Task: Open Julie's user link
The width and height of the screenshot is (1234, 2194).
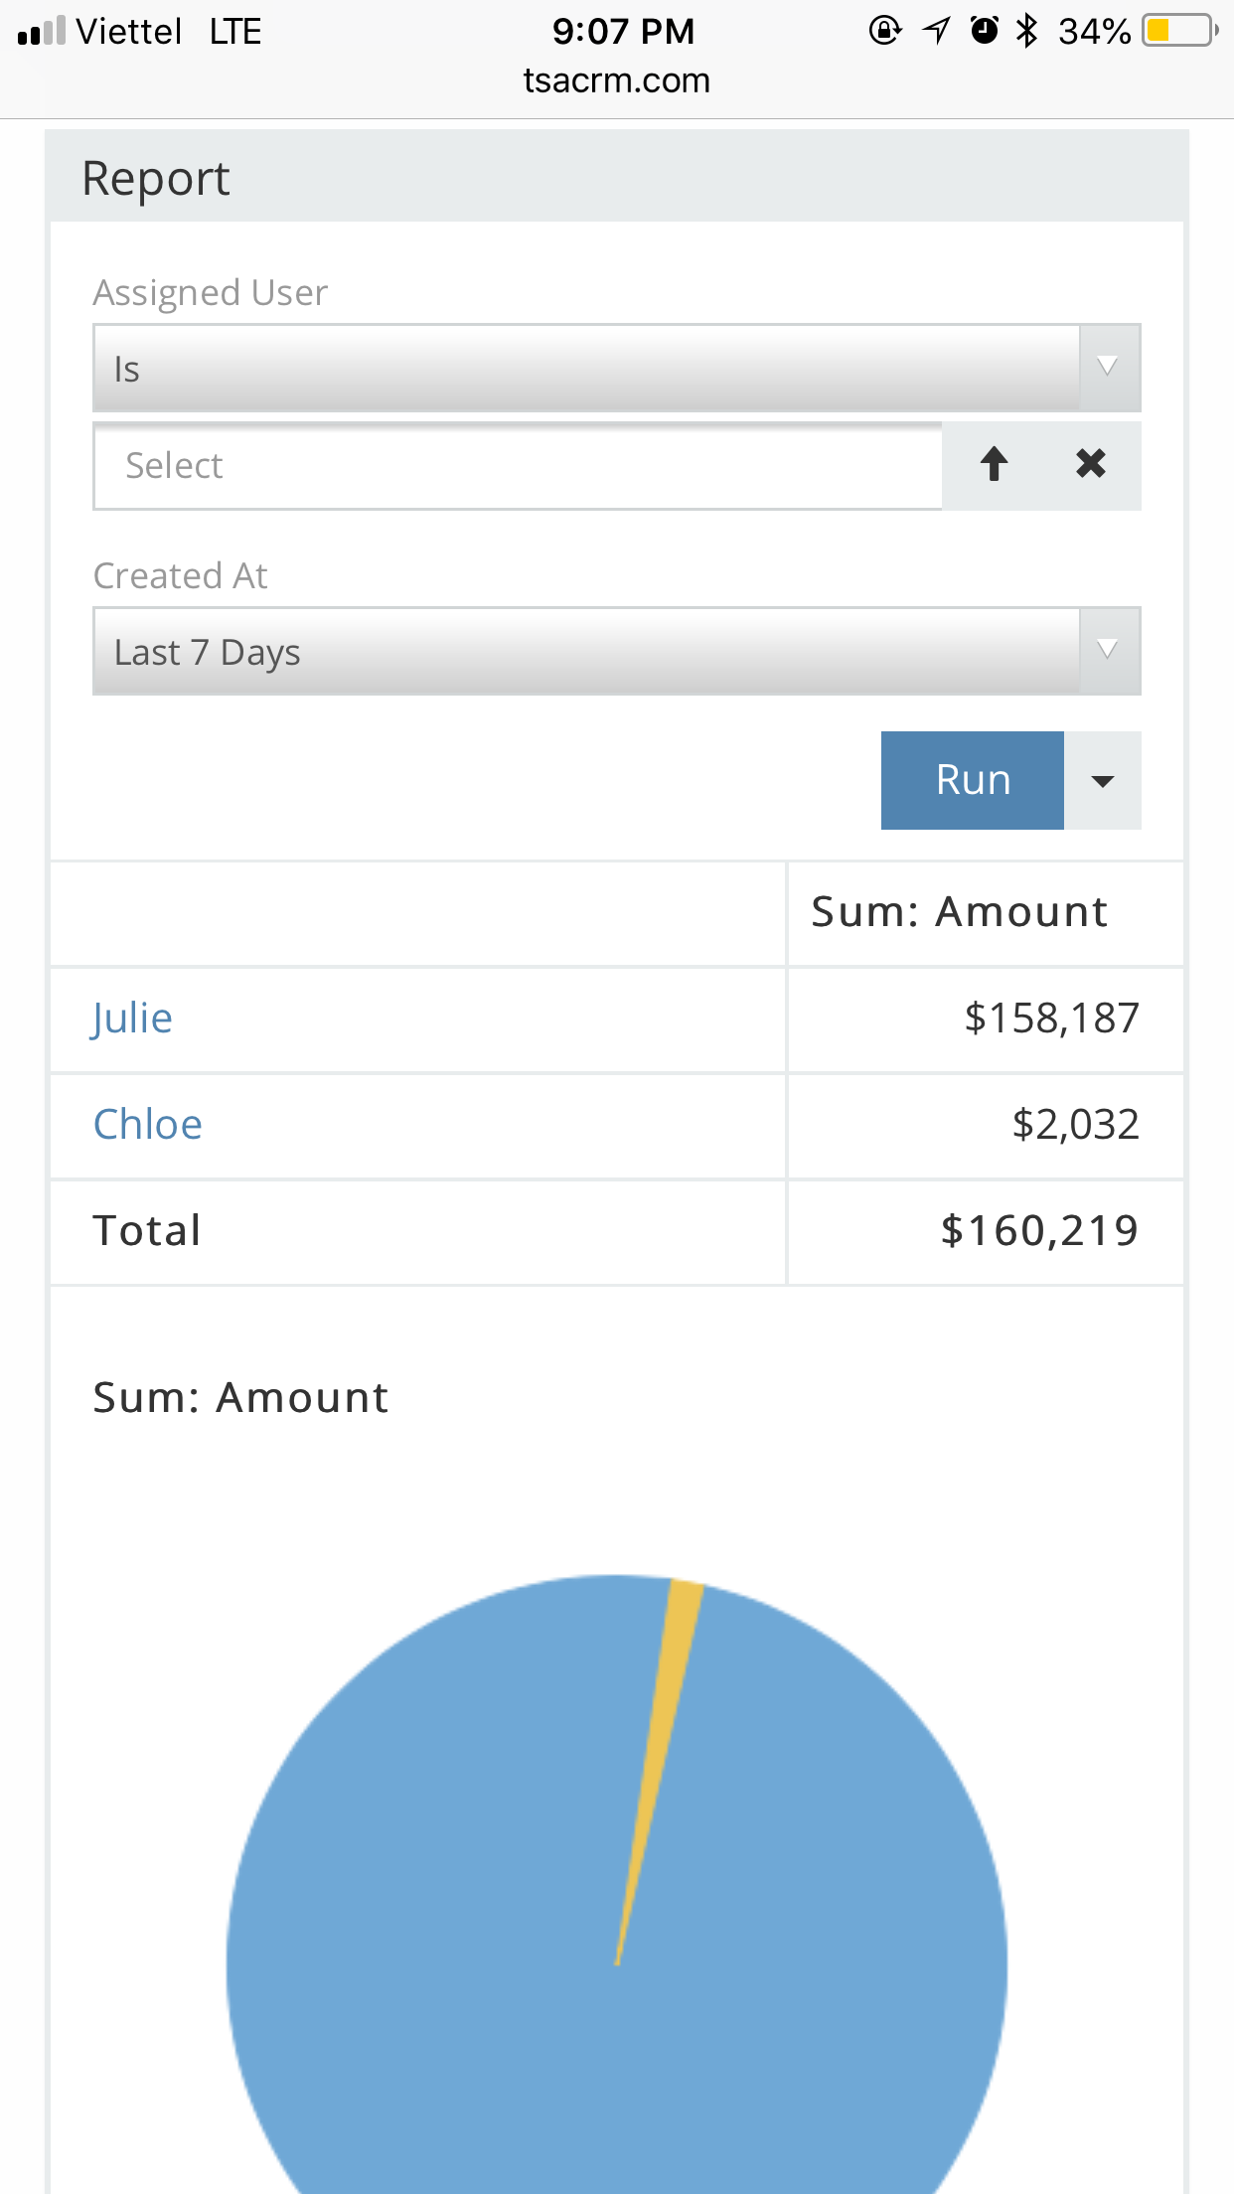Action: coord(132,1019)
